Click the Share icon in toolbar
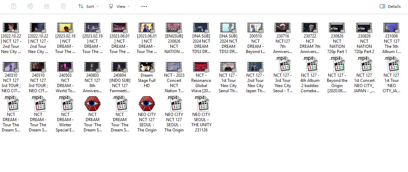This screenshot has width=408, height=172. 47,6
